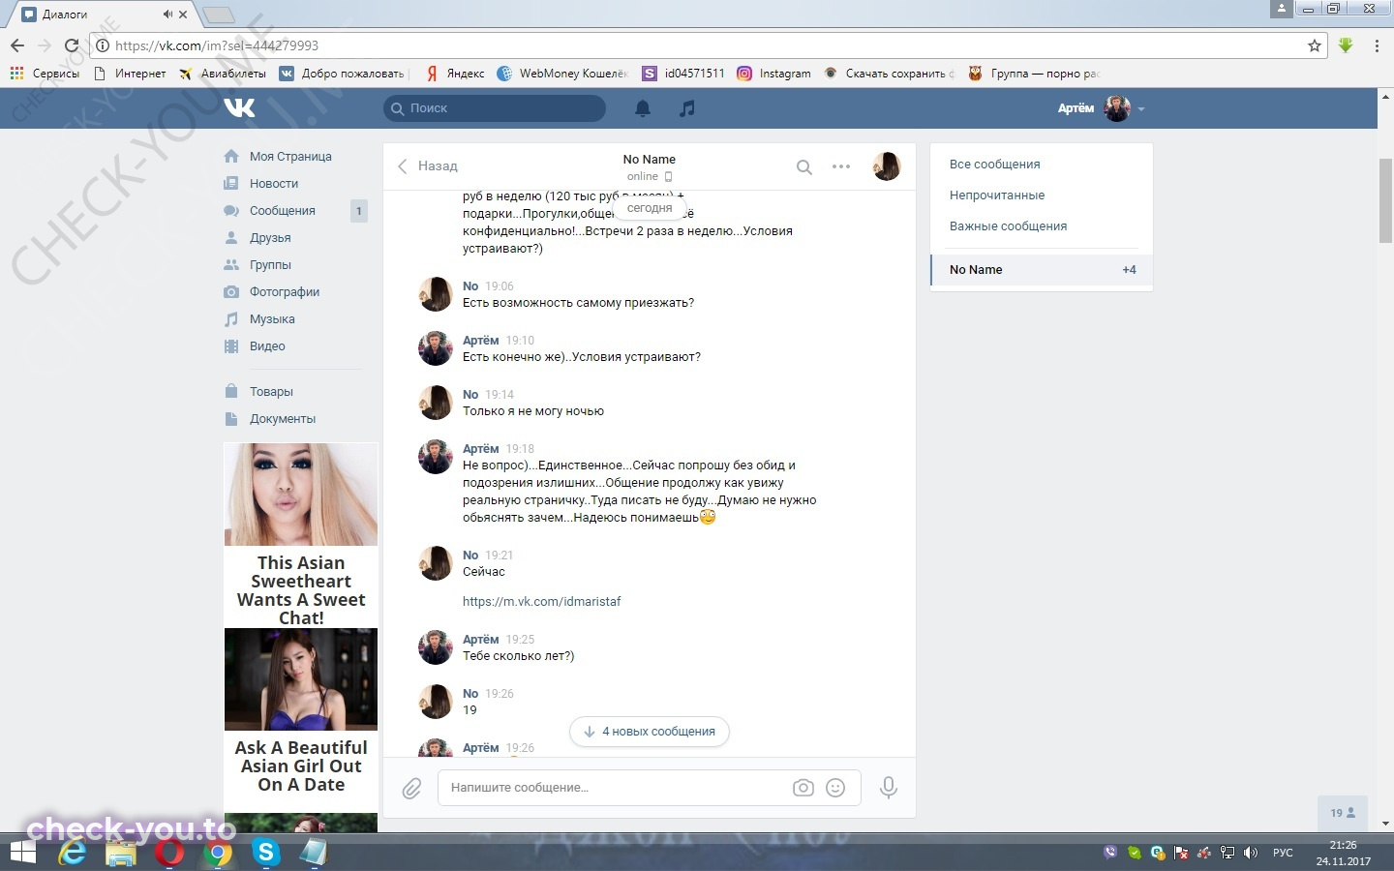Open the online friends counter 19 button
The width and height of the screenshot is (1394, 871).
[1343, 813]
